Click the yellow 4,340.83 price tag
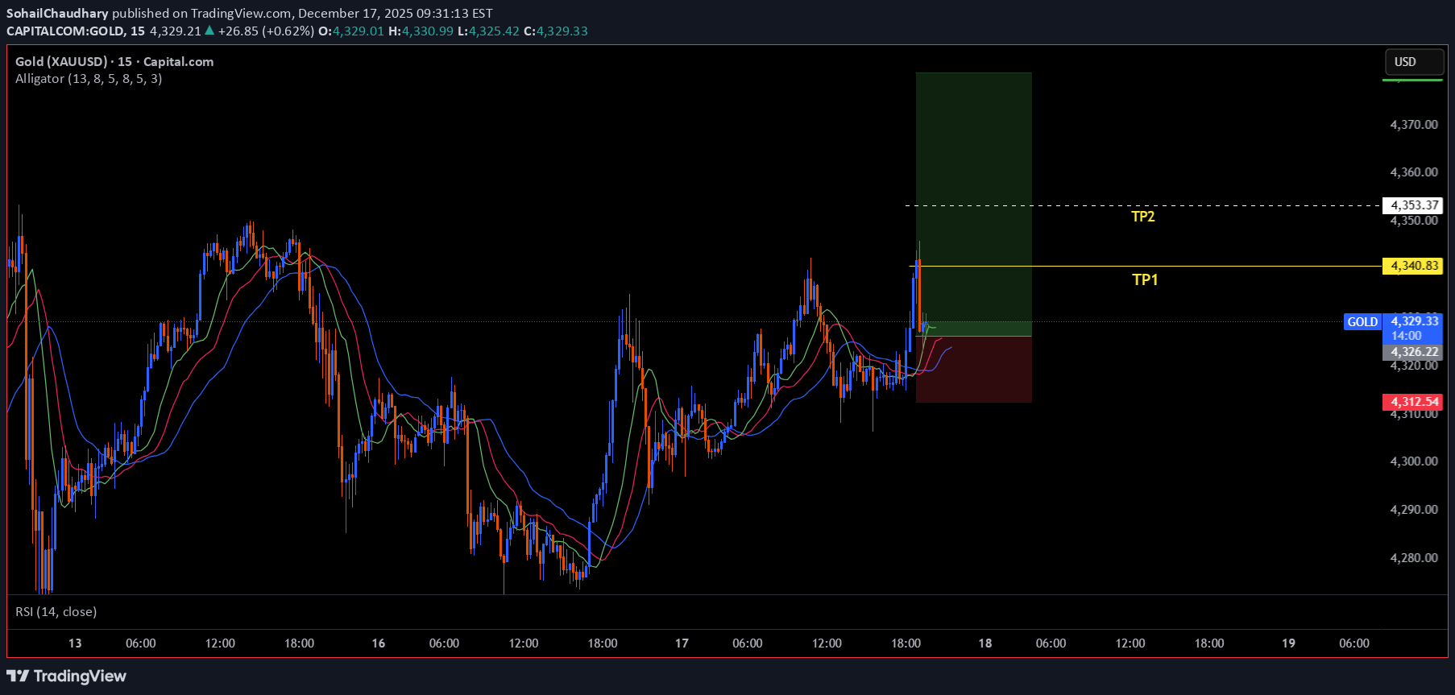Image resolution: width=1455 pixels, height=695 pixels. pos(1413,266)
